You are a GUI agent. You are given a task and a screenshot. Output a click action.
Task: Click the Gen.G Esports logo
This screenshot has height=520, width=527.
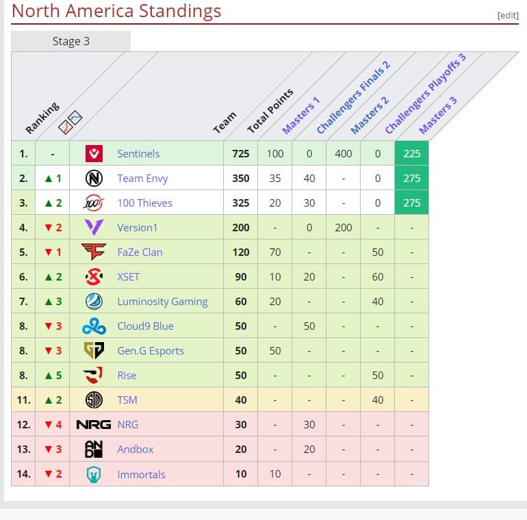(x=94, y=350)
